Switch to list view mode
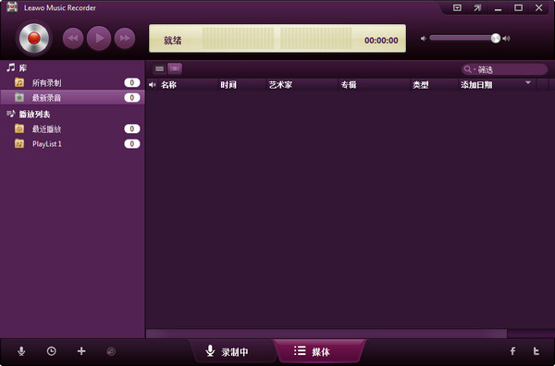Image resolution: width=555 pixels, height=366 pixels. point(160,68)
